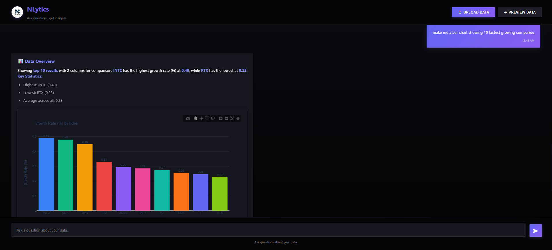Screen dimensions: 552x250
Task: Select the chart Pan tool
Action: [x=201, y=119]
